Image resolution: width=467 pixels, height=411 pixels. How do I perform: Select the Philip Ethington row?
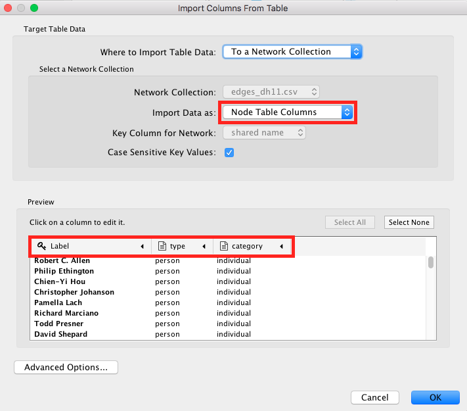point(228,271)
